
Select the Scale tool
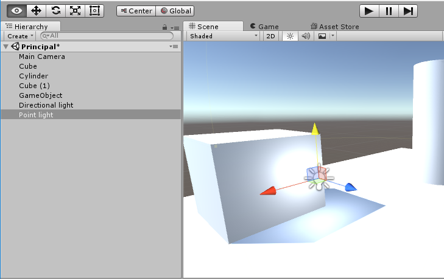pos(75,11)
